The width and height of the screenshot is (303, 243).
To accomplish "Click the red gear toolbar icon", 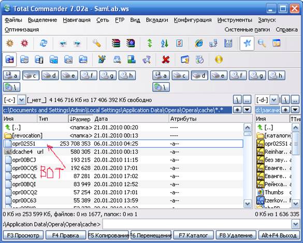I will click(x=24, y=43).
